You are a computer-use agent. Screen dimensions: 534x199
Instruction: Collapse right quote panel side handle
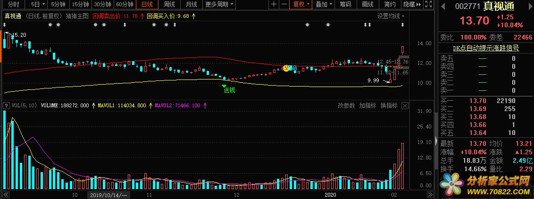pyautogui.click(x=436, y=141)
